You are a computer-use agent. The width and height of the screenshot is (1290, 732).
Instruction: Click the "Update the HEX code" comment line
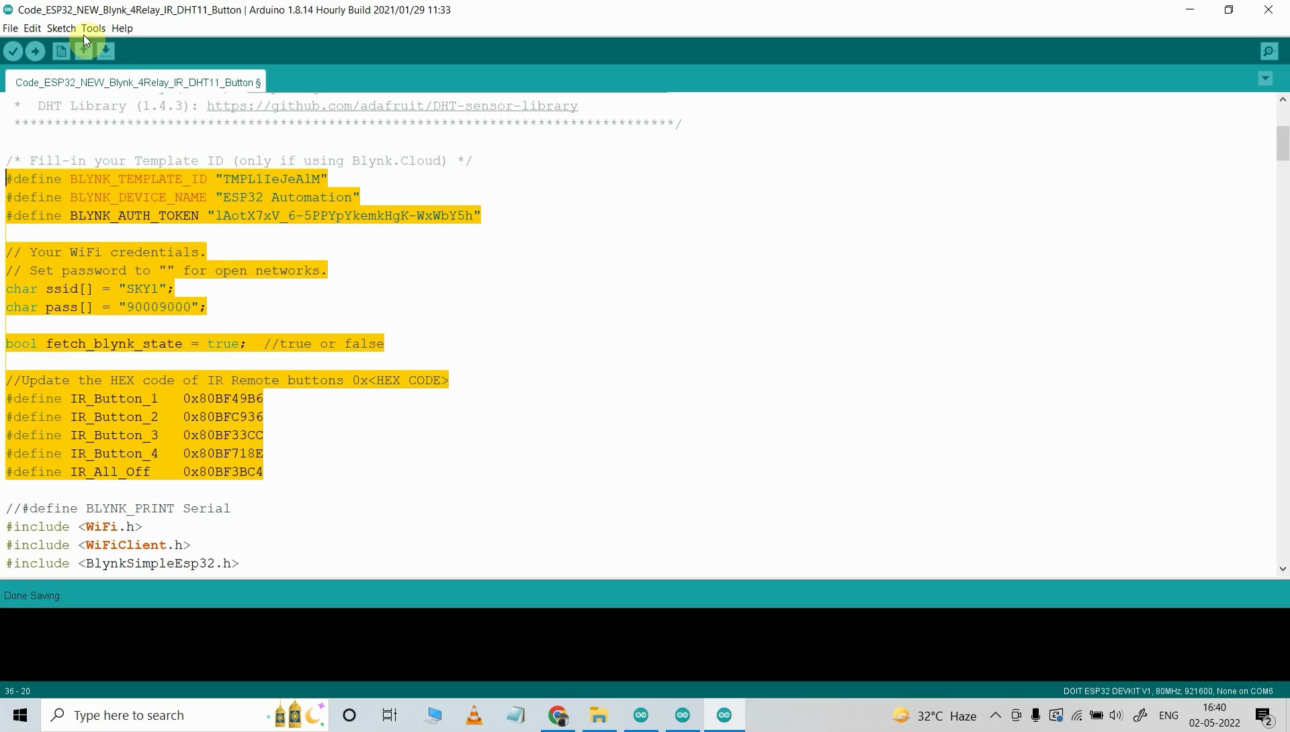227,381
